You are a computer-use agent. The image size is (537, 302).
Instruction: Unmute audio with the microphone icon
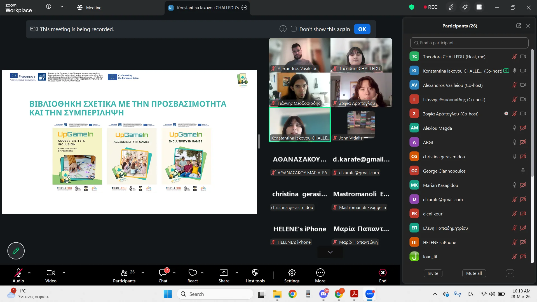18,275
